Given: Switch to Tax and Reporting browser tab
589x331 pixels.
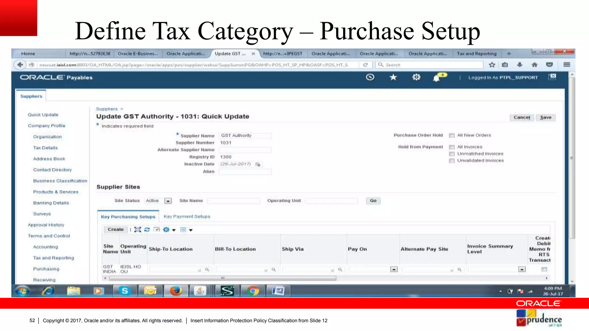Looking at the screenshot, I should coord(477,53).
